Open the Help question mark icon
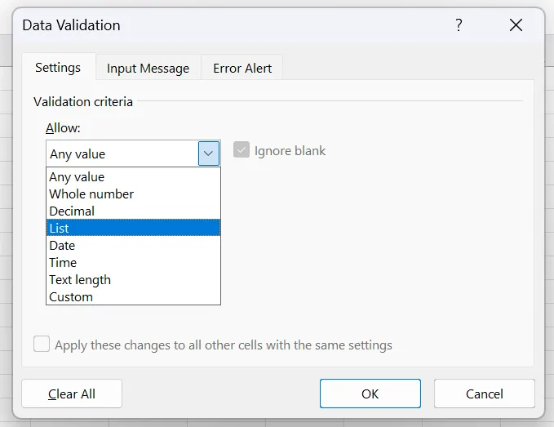The height and width of the screenshot is (427, 554). 459,25
